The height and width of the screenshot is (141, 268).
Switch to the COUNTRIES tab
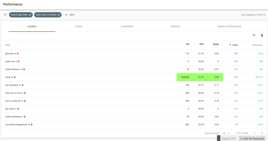point(127,26)
